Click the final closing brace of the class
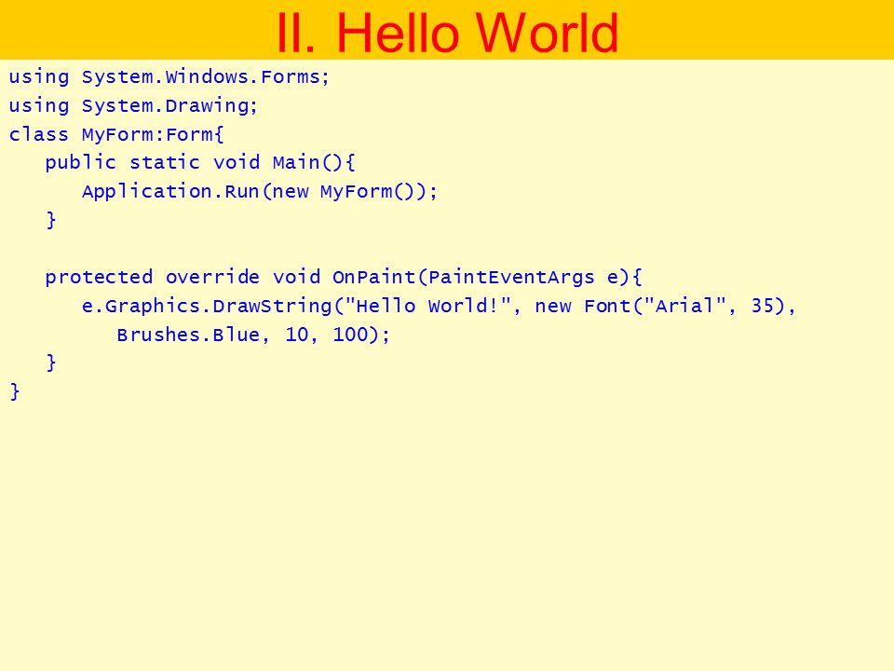The image size is (894, 671). pos(15,391)
